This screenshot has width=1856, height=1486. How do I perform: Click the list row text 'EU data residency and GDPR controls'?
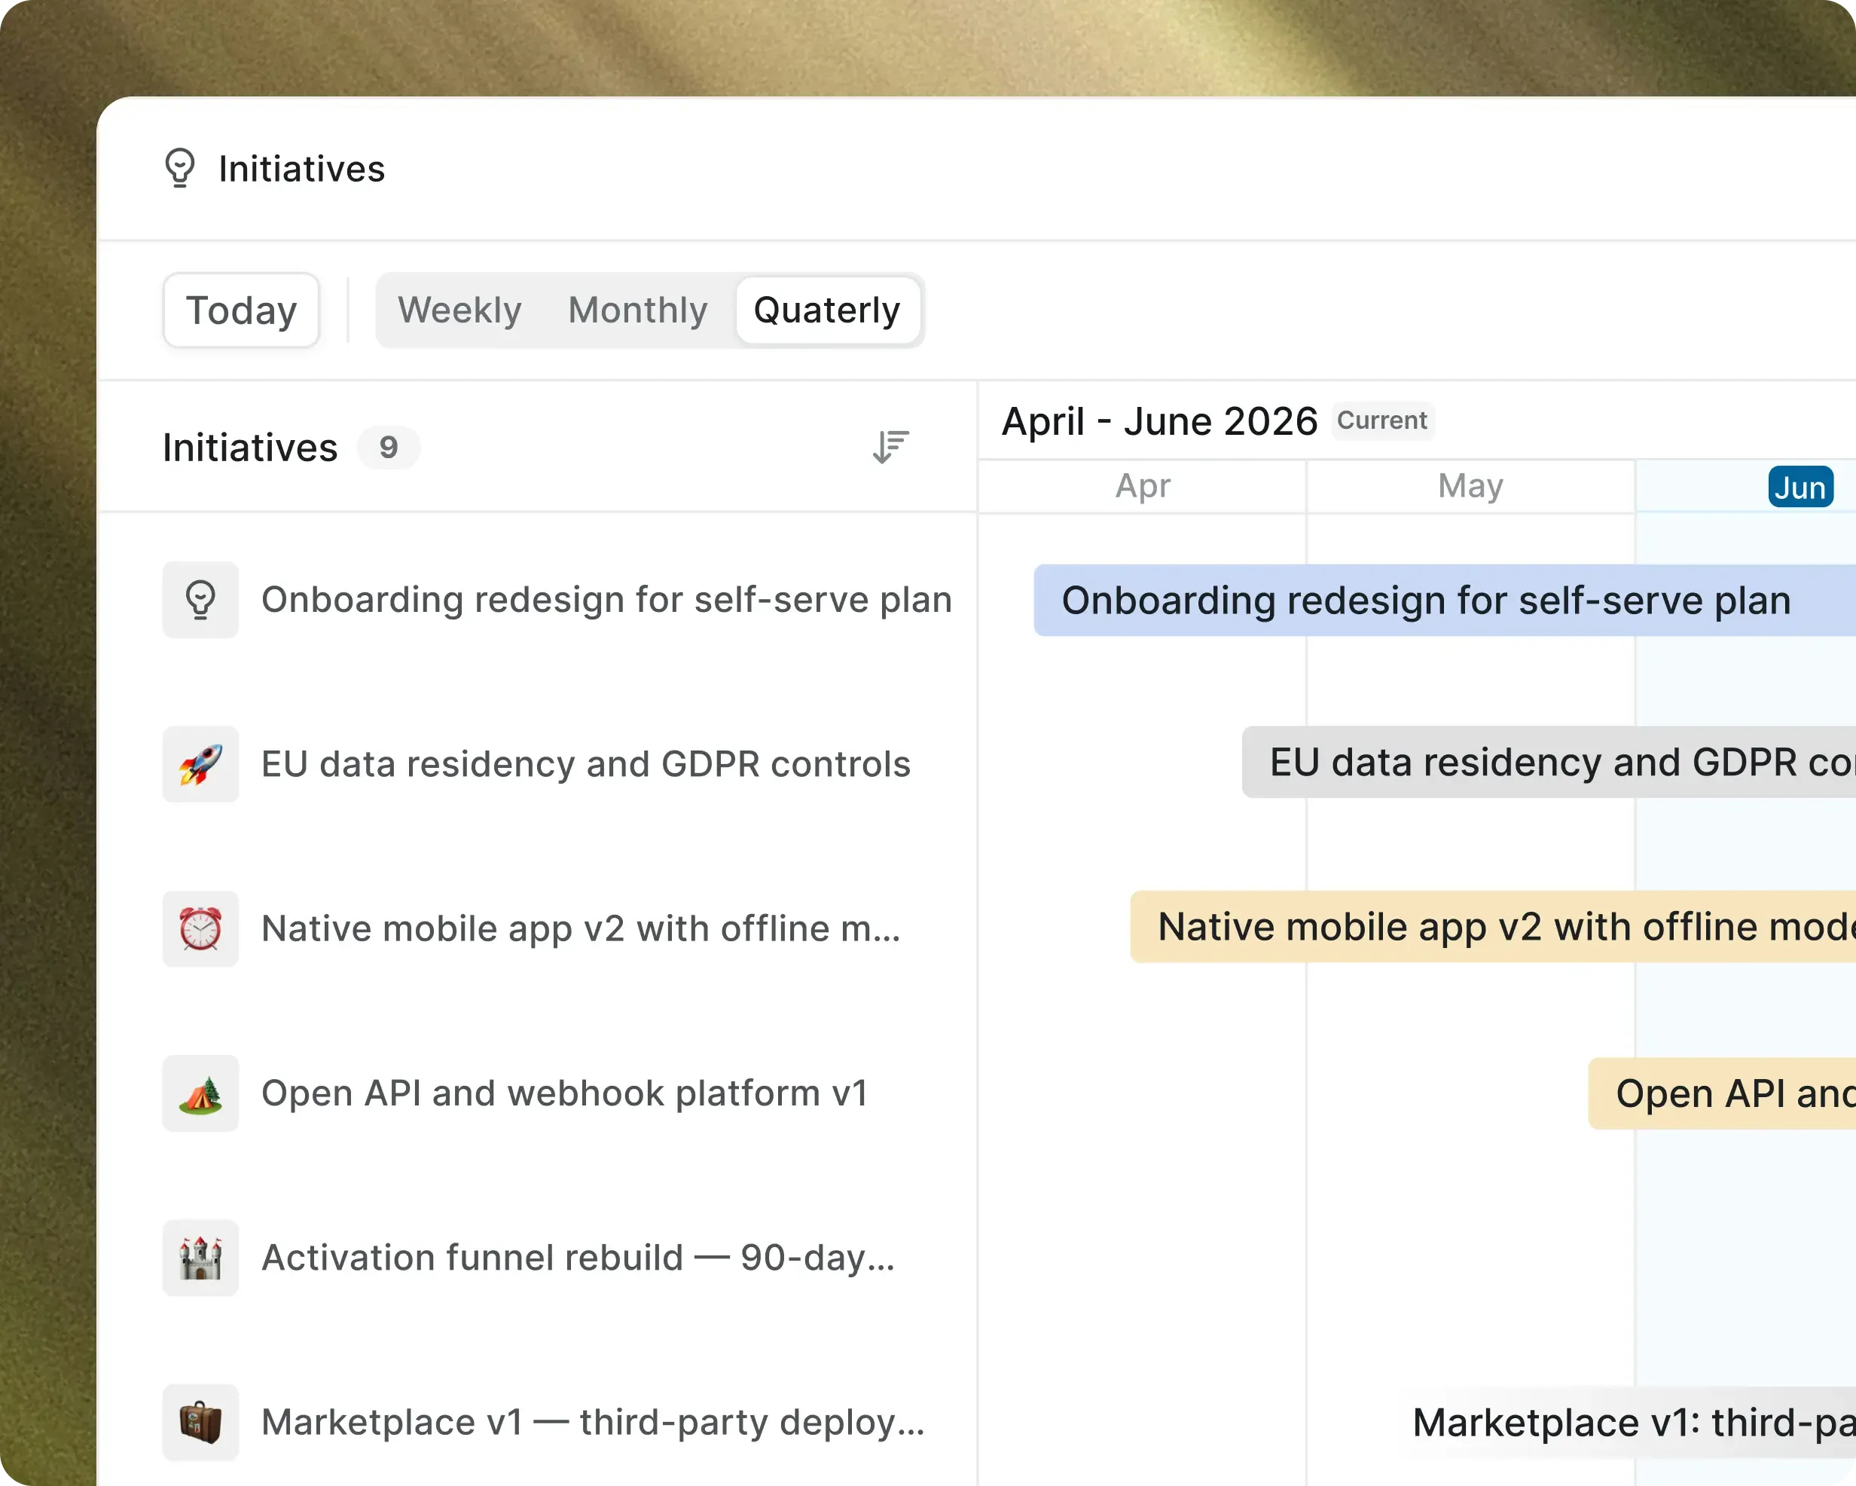[x=586, y=764]
